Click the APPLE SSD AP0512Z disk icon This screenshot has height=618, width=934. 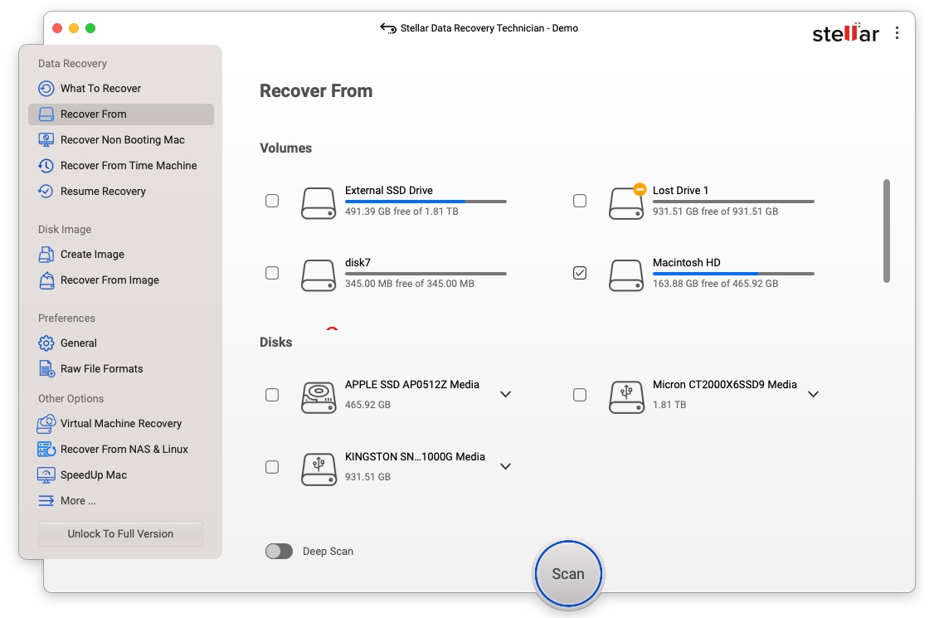coord(319,397)
